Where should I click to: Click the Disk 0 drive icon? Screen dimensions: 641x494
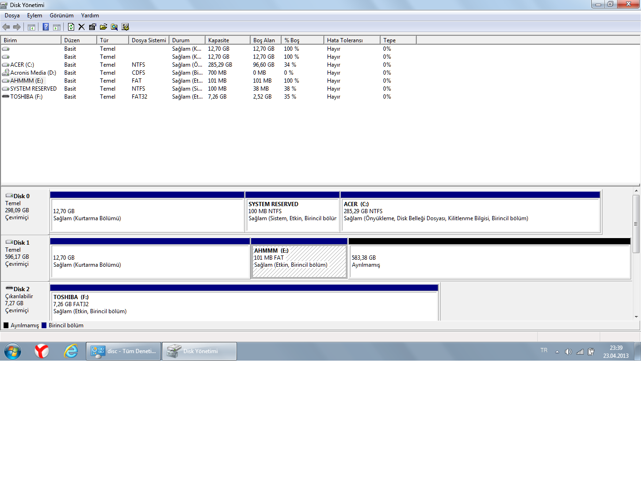click(9, 196)
